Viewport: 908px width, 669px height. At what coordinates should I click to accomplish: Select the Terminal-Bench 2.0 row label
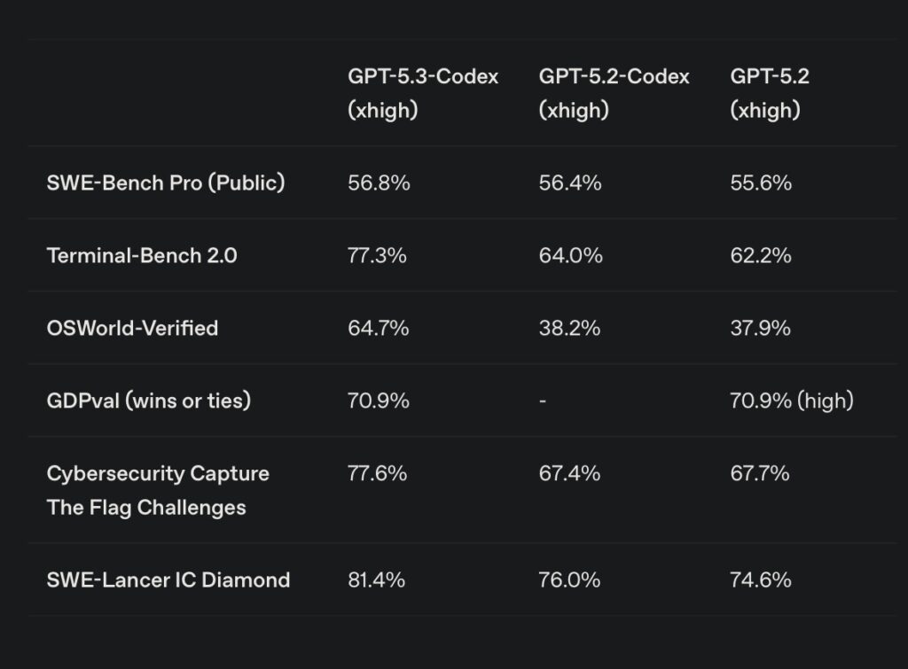point(142,255)
